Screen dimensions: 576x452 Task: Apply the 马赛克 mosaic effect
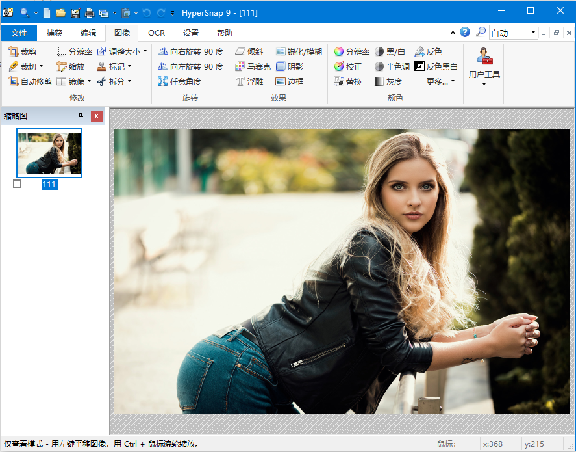(250, 66)
